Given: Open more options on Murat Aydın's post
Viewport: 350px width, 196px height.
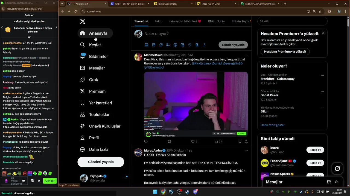Looking at the screenshot, I should point(246,150).
